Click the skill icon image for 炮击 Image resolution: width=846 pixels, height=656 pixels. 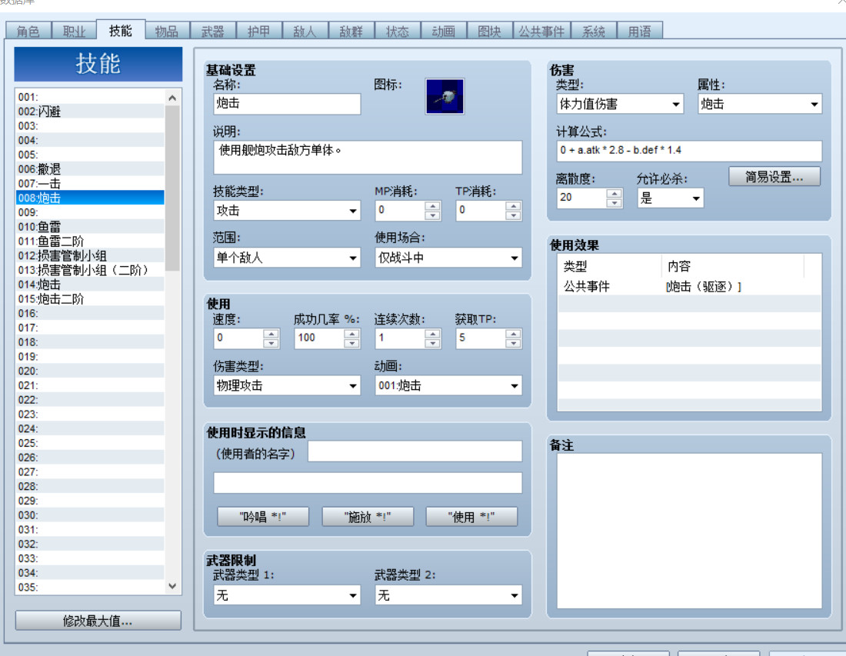coord(445,97)
